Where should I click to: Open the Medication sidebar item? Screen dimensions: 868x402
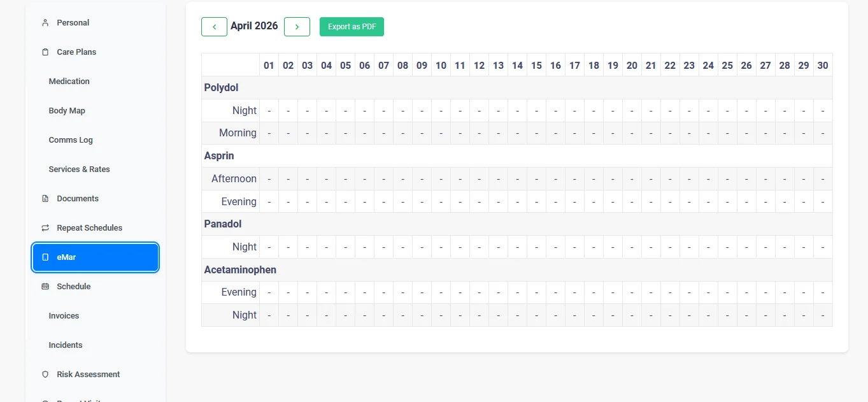click(69, 82)
